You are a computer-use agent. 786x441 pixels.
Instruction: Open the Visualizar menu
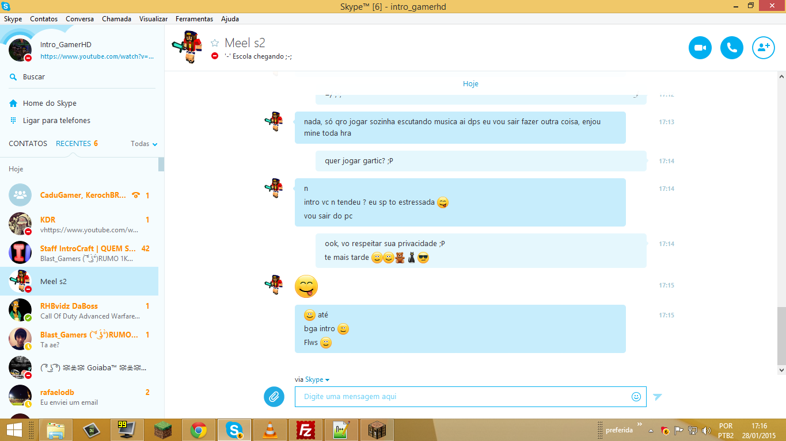tap(153, 19)
